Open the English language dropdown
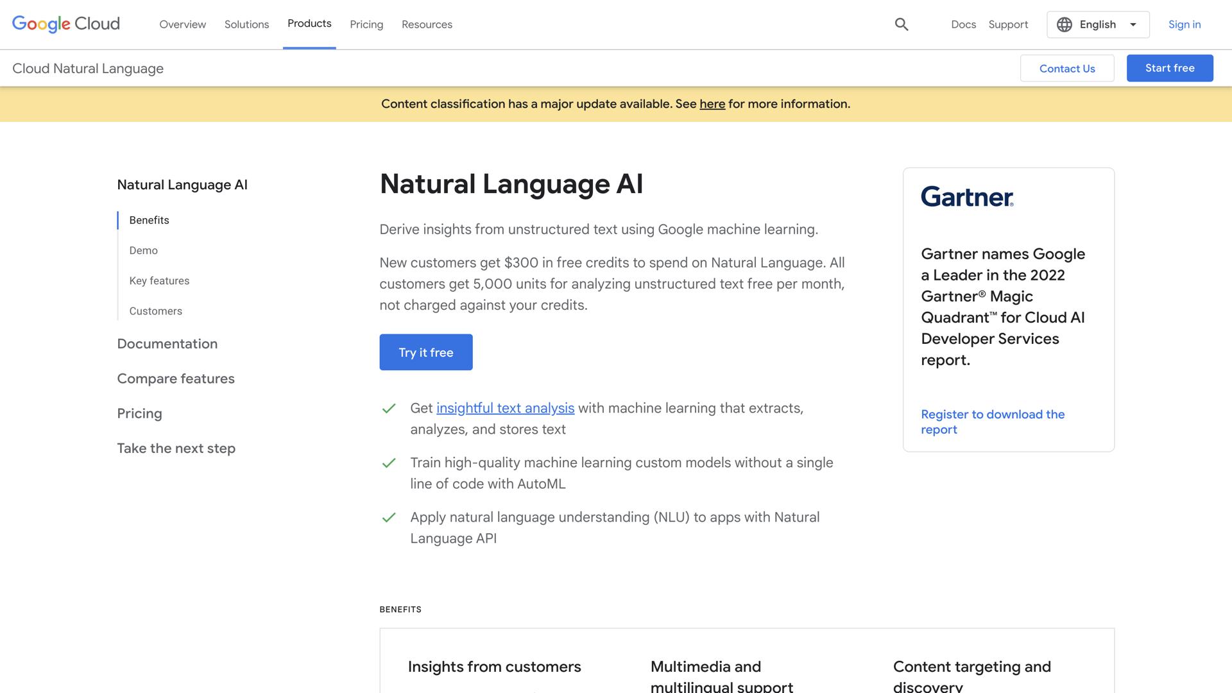The width and height of the screenshot is (1232, 693). (1097, 24)
